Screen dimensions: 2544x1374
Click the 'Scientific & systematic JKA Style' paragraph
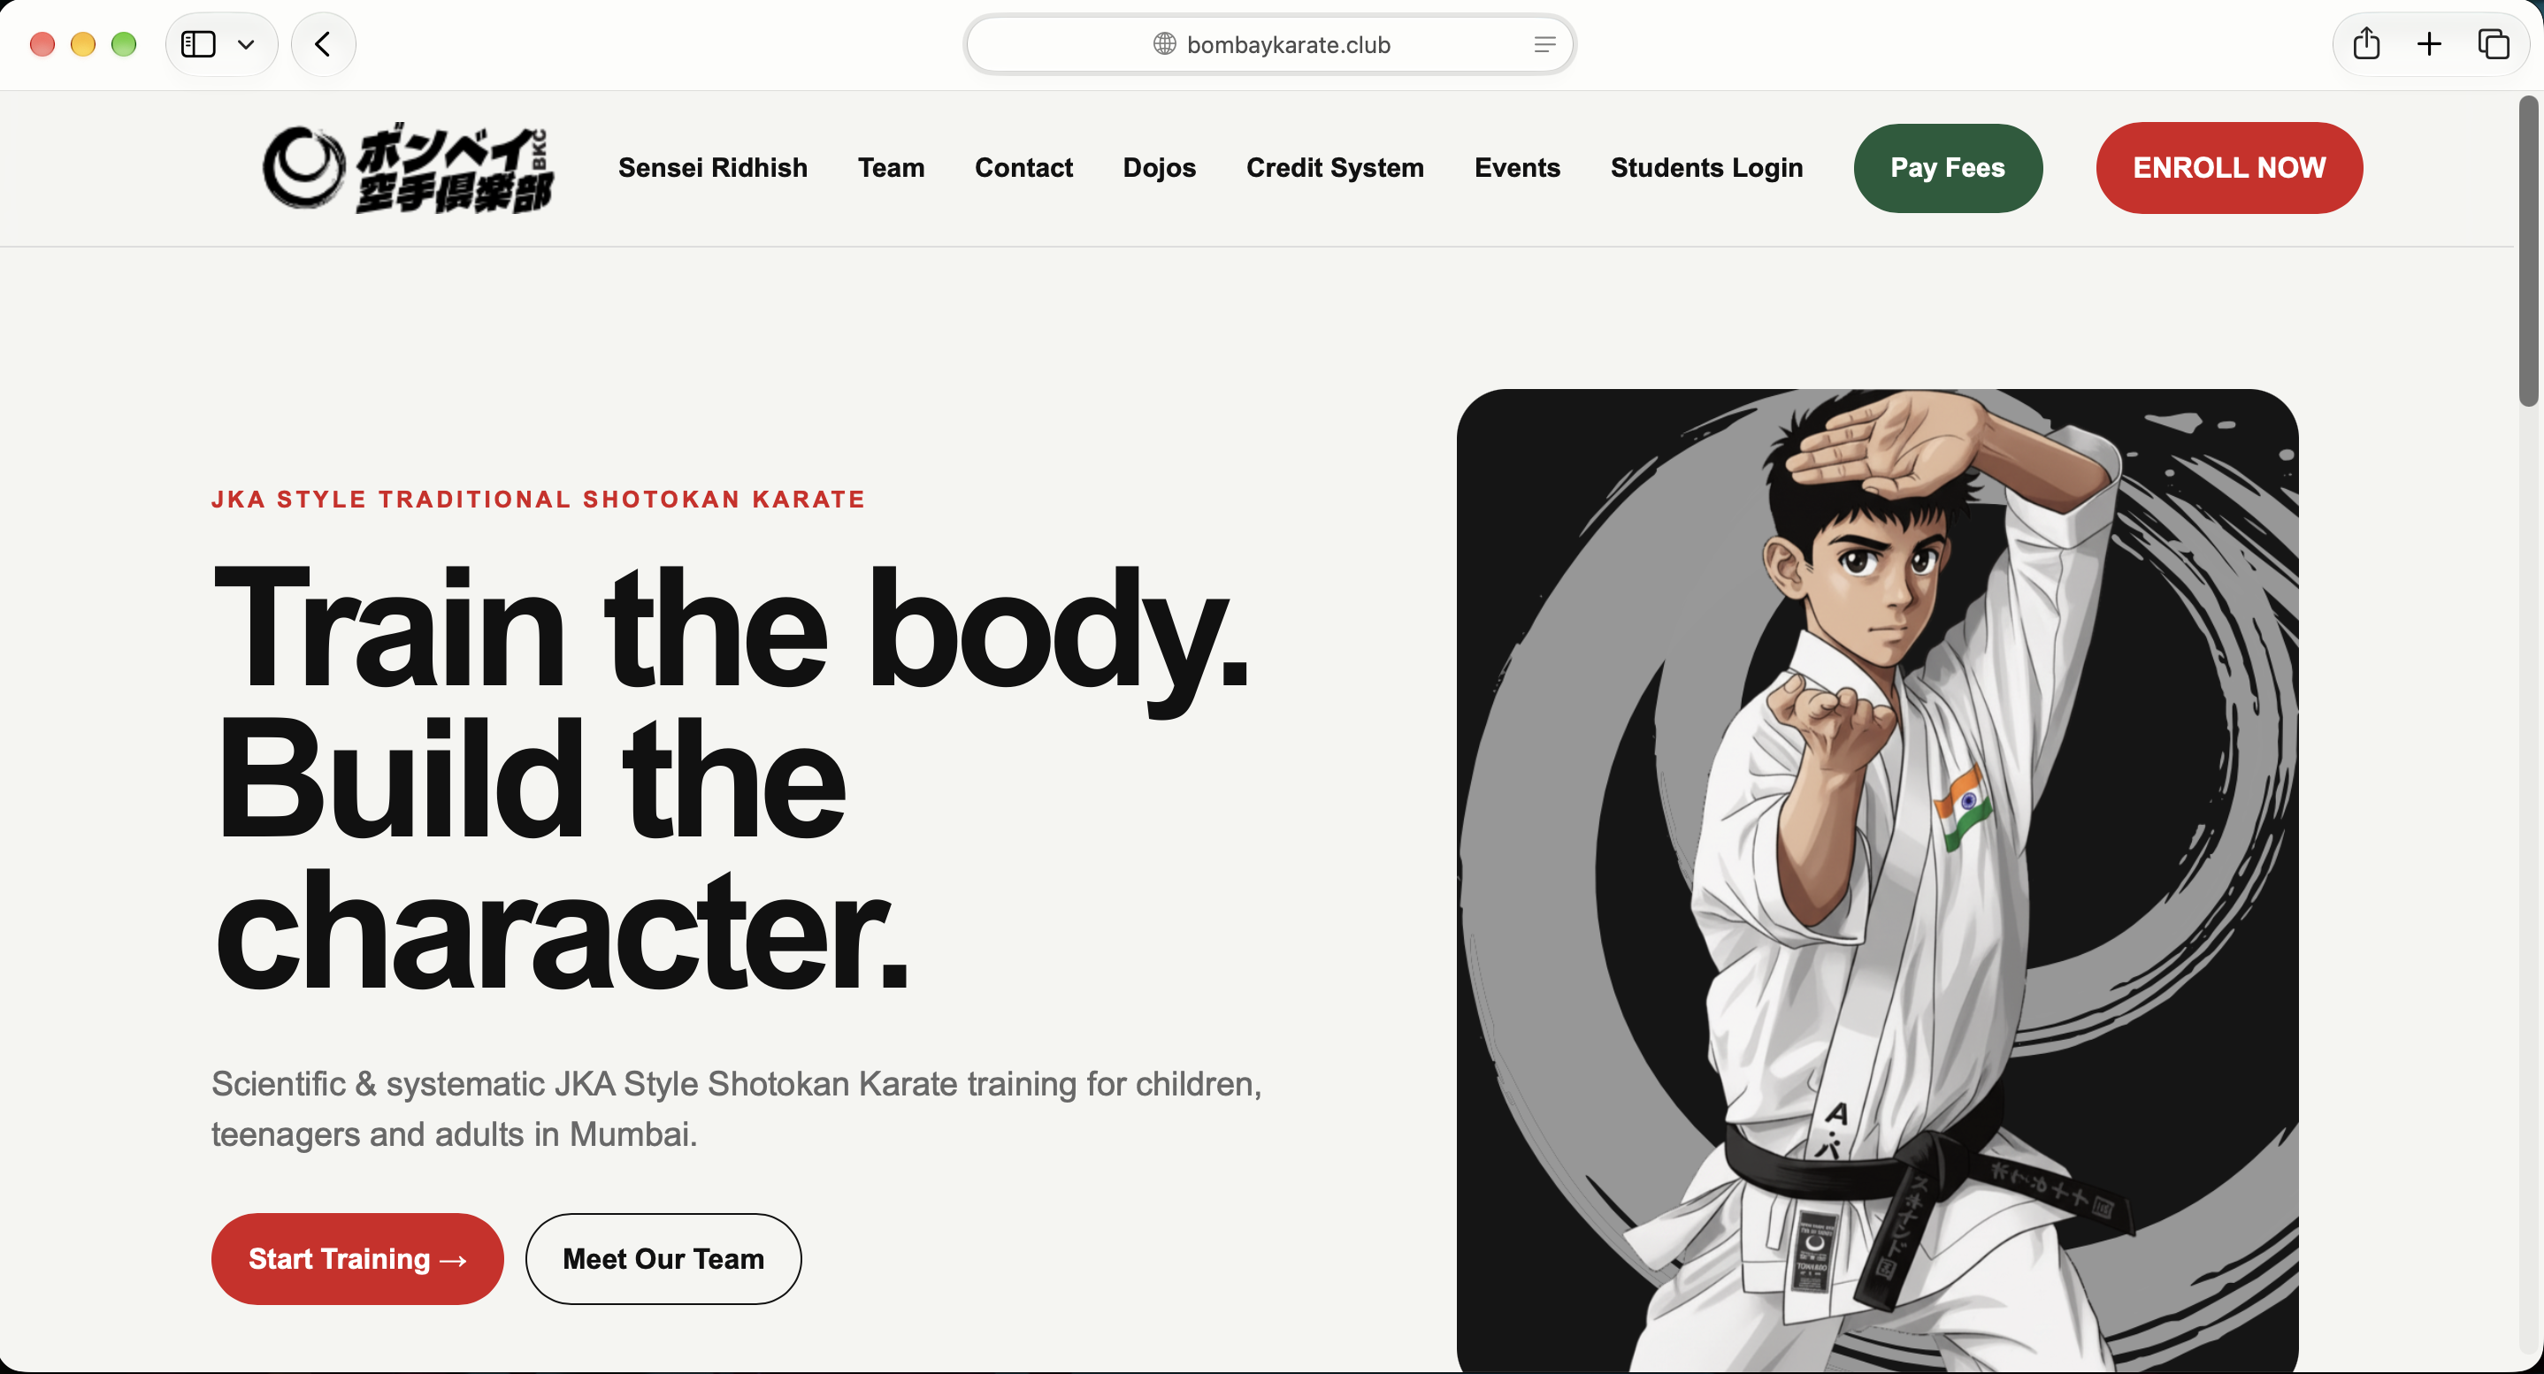tap(737, 1109)
